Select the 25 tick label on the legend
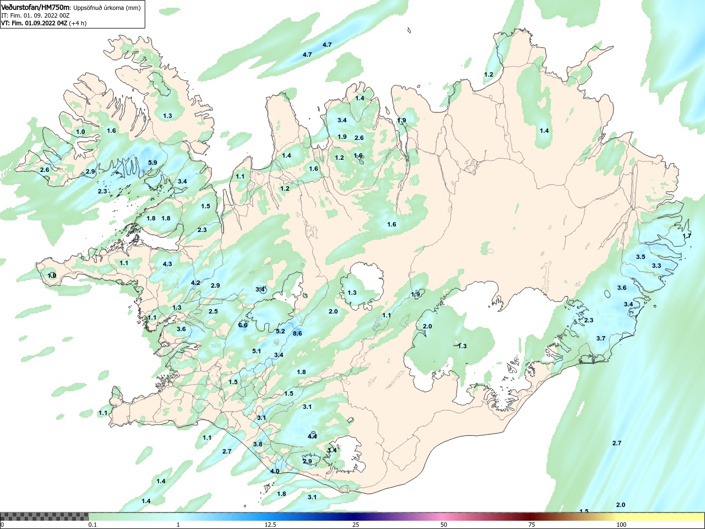Viewport: 705px width, 529px height. (x=356, y=525)
